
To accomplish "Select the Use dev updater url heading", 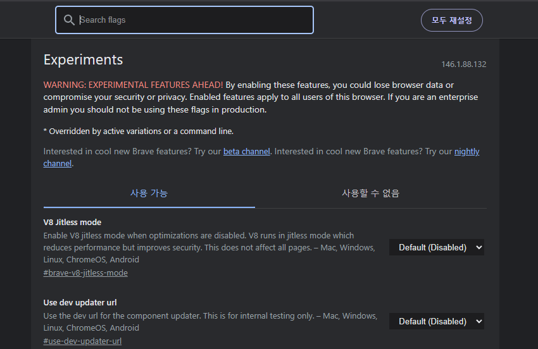I will point(80,302).
